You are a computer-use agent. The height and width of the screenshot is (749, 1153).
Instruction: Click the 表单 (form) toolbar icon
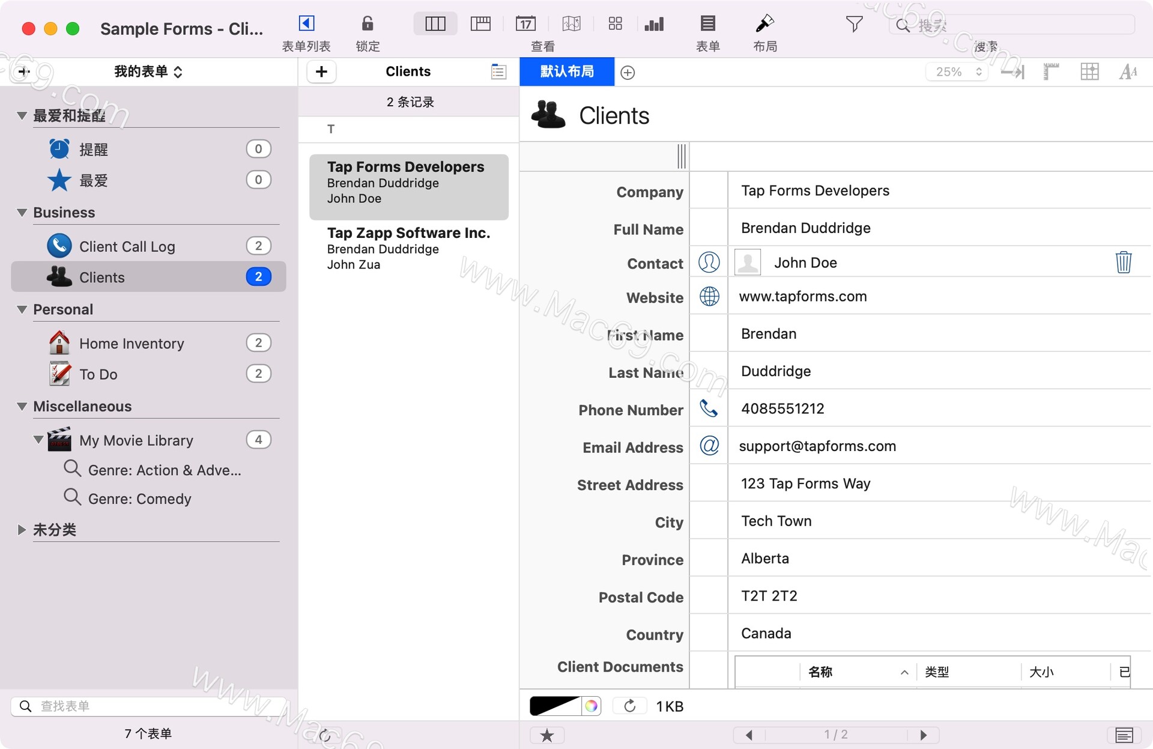pyautogui.click(x=709, y=24)
